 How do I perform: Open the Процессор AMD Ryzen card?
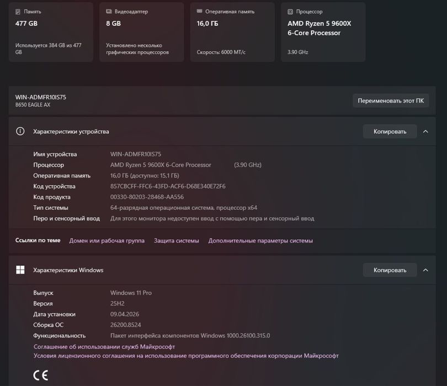pyautogui.click(x=323, y=32)
